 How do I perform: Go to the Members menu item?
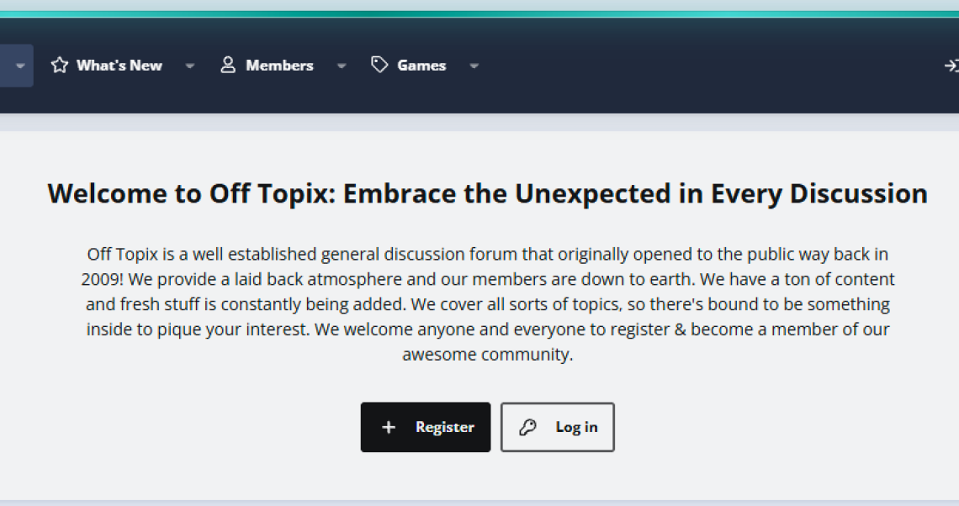click(x=279, y=66)
